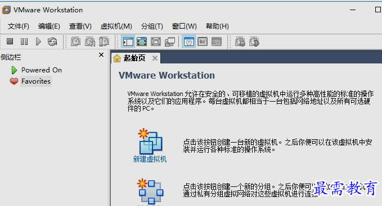Click the 新建虚拟机 cube icon
This screenshot has height=206, width=382.
tap(150, 141)
